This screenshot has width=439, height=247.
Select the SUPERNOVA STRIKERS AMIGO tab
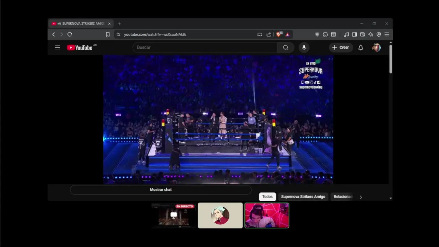click(x=81, y=24)
